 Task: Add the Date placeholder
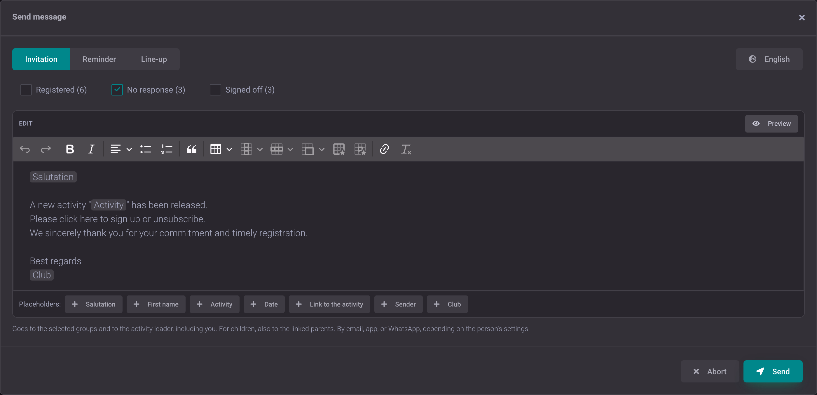coord(264,304)
